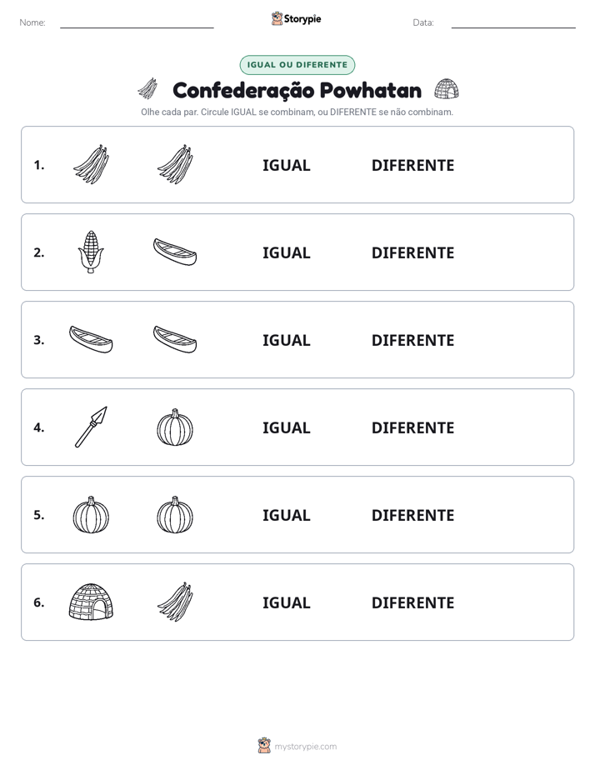Click the canoe beside the corn in row 2
The width and height of the screenshot is (595, 770).
(x=175, y=252)
